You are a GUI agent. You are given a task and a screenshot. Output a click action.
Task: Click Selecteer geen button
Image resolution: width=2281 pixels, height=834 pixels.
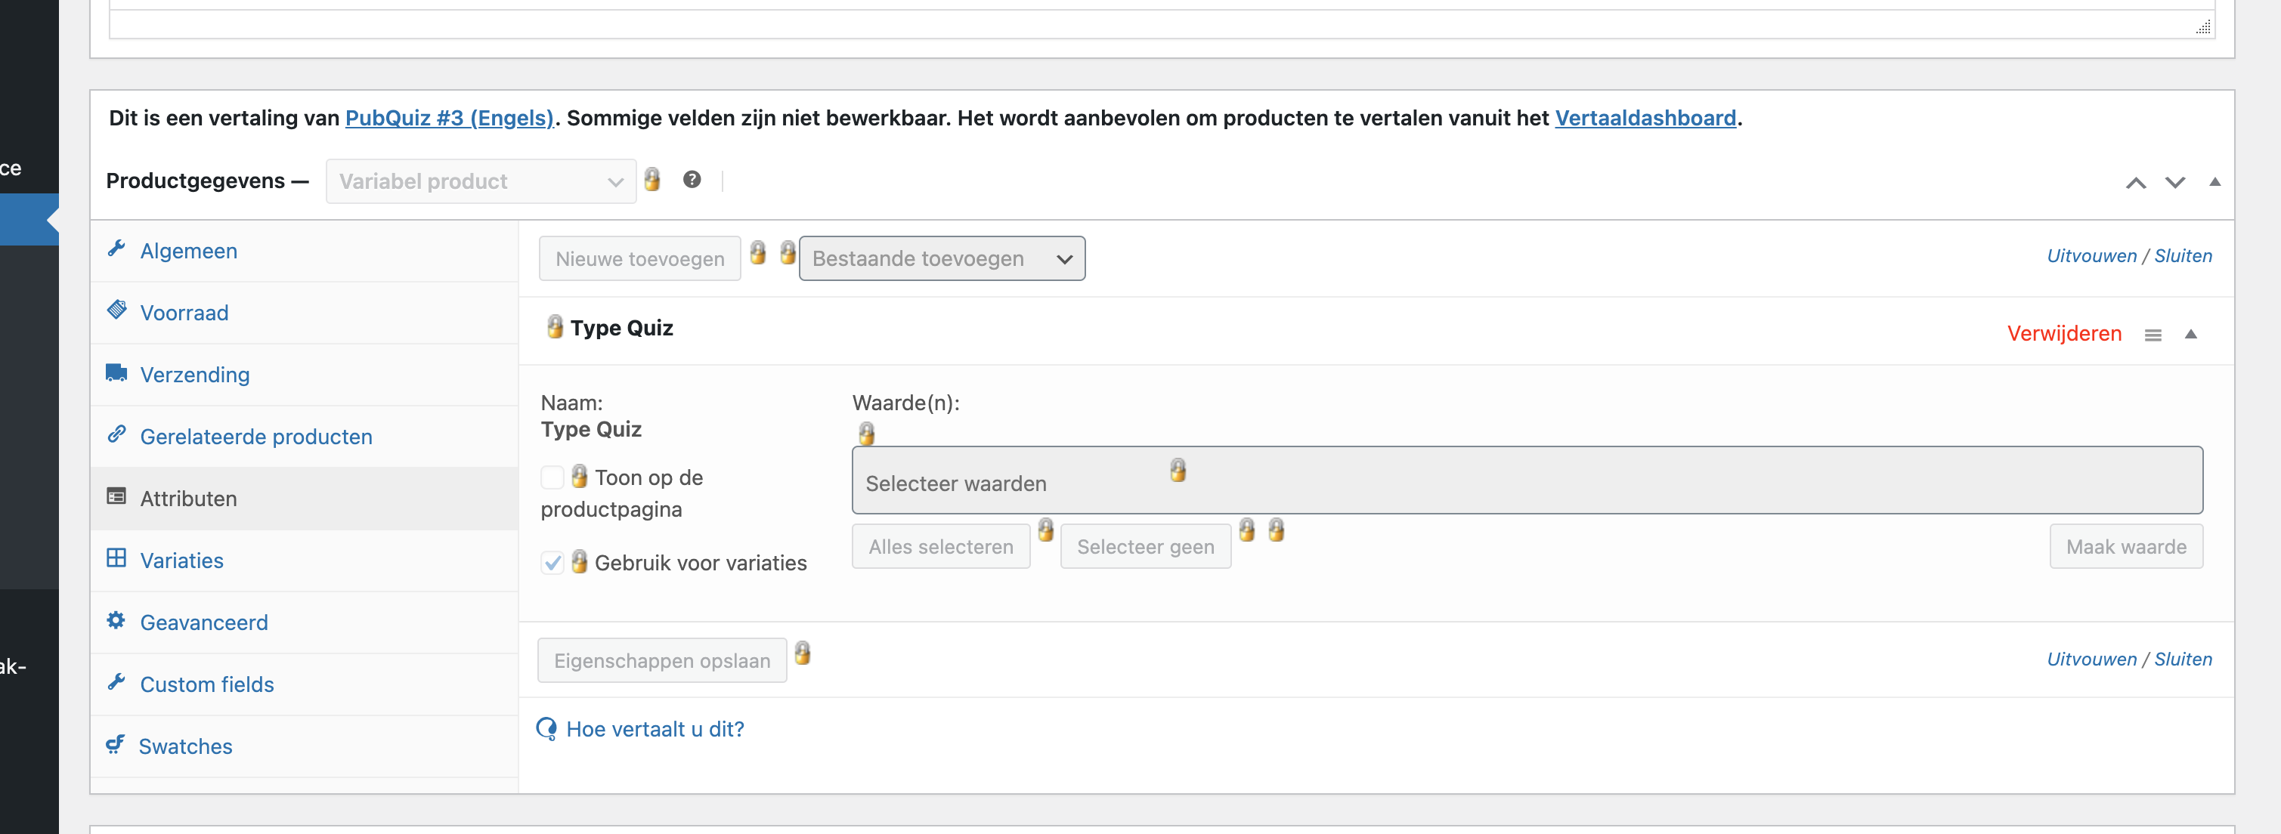[1145, 546]
